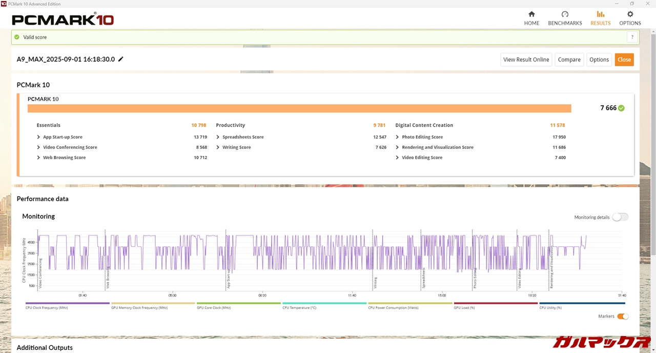Open the Options section in top navigation
This screenshot has width=656, height=353.
(630, 18)
